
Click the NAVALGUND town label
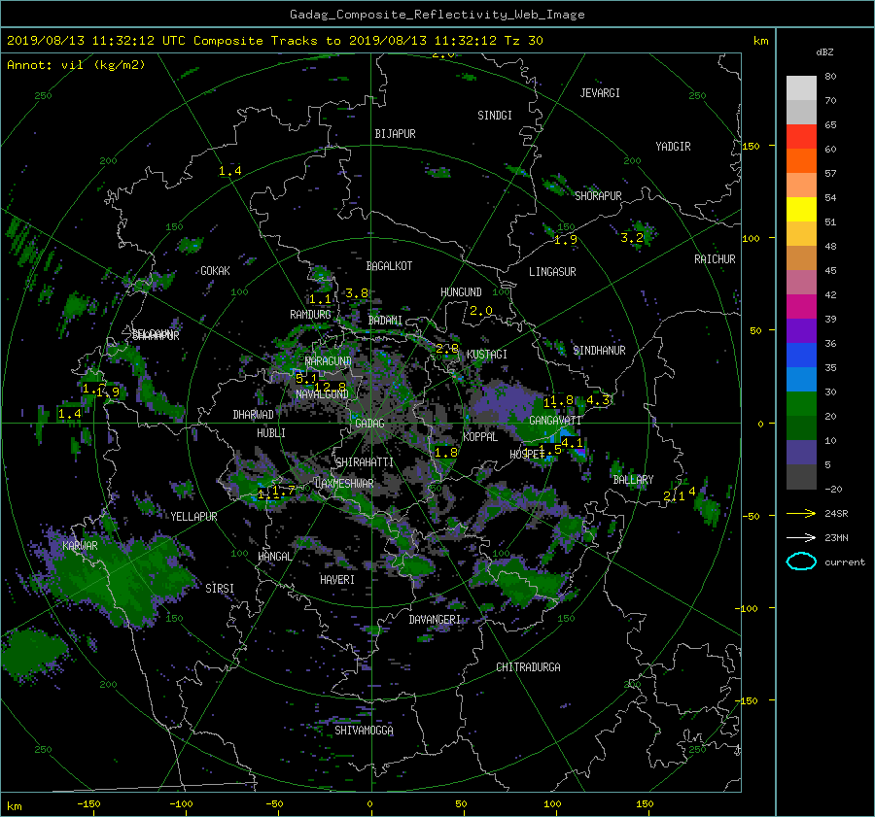click(x=322, y=394)
